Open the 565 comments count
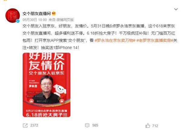The width and height of the screenshot is (181, 130). point(95,125)
